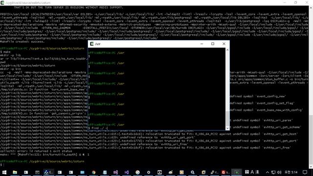Close the coturn terminal window
The height and width of the screenshot is (176, 313).
coord(307,2)
